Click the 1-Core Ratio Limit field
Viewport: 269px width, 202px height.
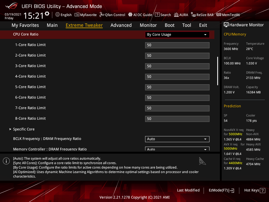tap(177, 45)
